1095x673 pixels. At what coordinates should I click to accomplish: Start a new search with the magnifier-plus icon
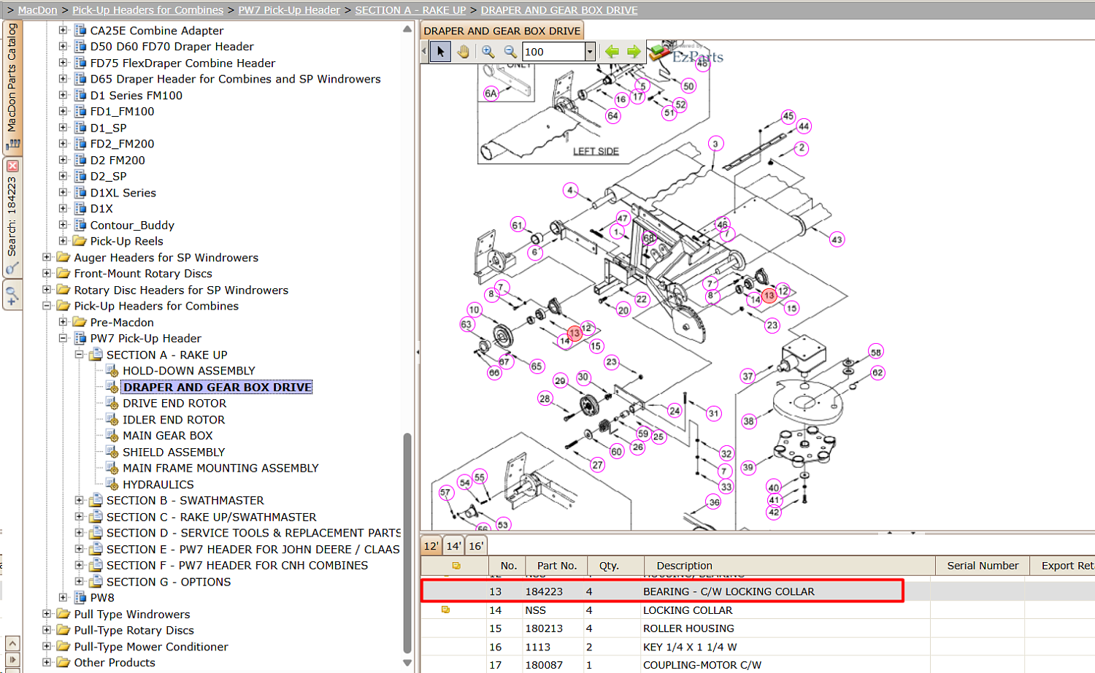[12, 296]
